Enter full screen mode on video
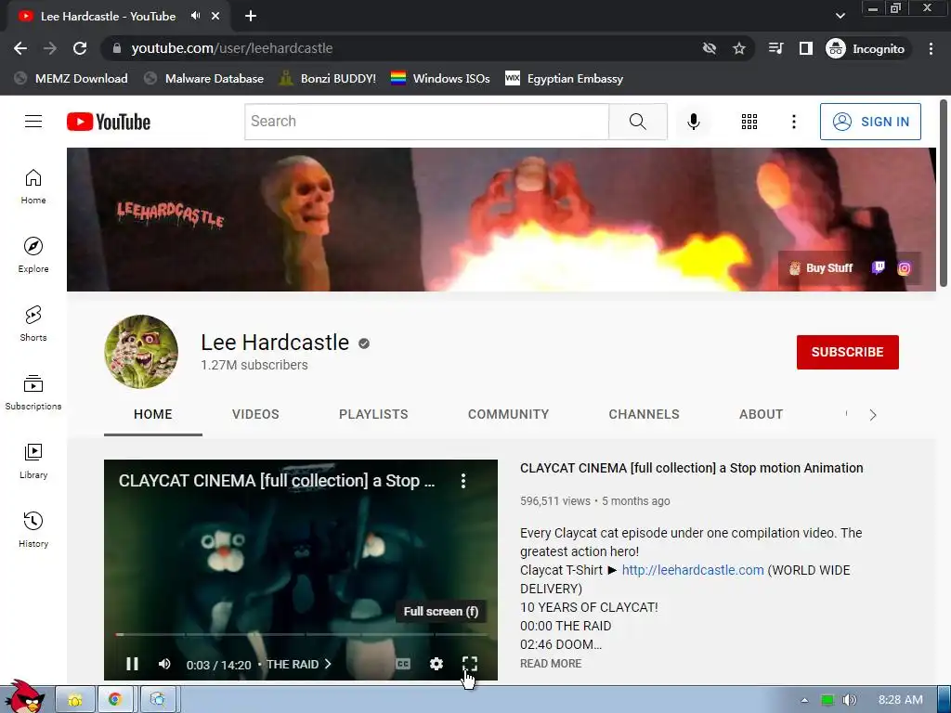 (469, 664)
